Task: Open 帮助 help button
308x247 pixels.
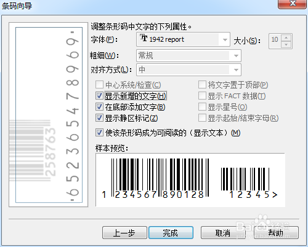Action: click(276, 233)
